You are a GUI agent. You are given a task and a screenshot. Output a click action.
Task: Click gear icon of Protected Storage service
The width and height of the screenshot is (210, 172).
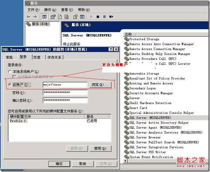click(126, 39)
